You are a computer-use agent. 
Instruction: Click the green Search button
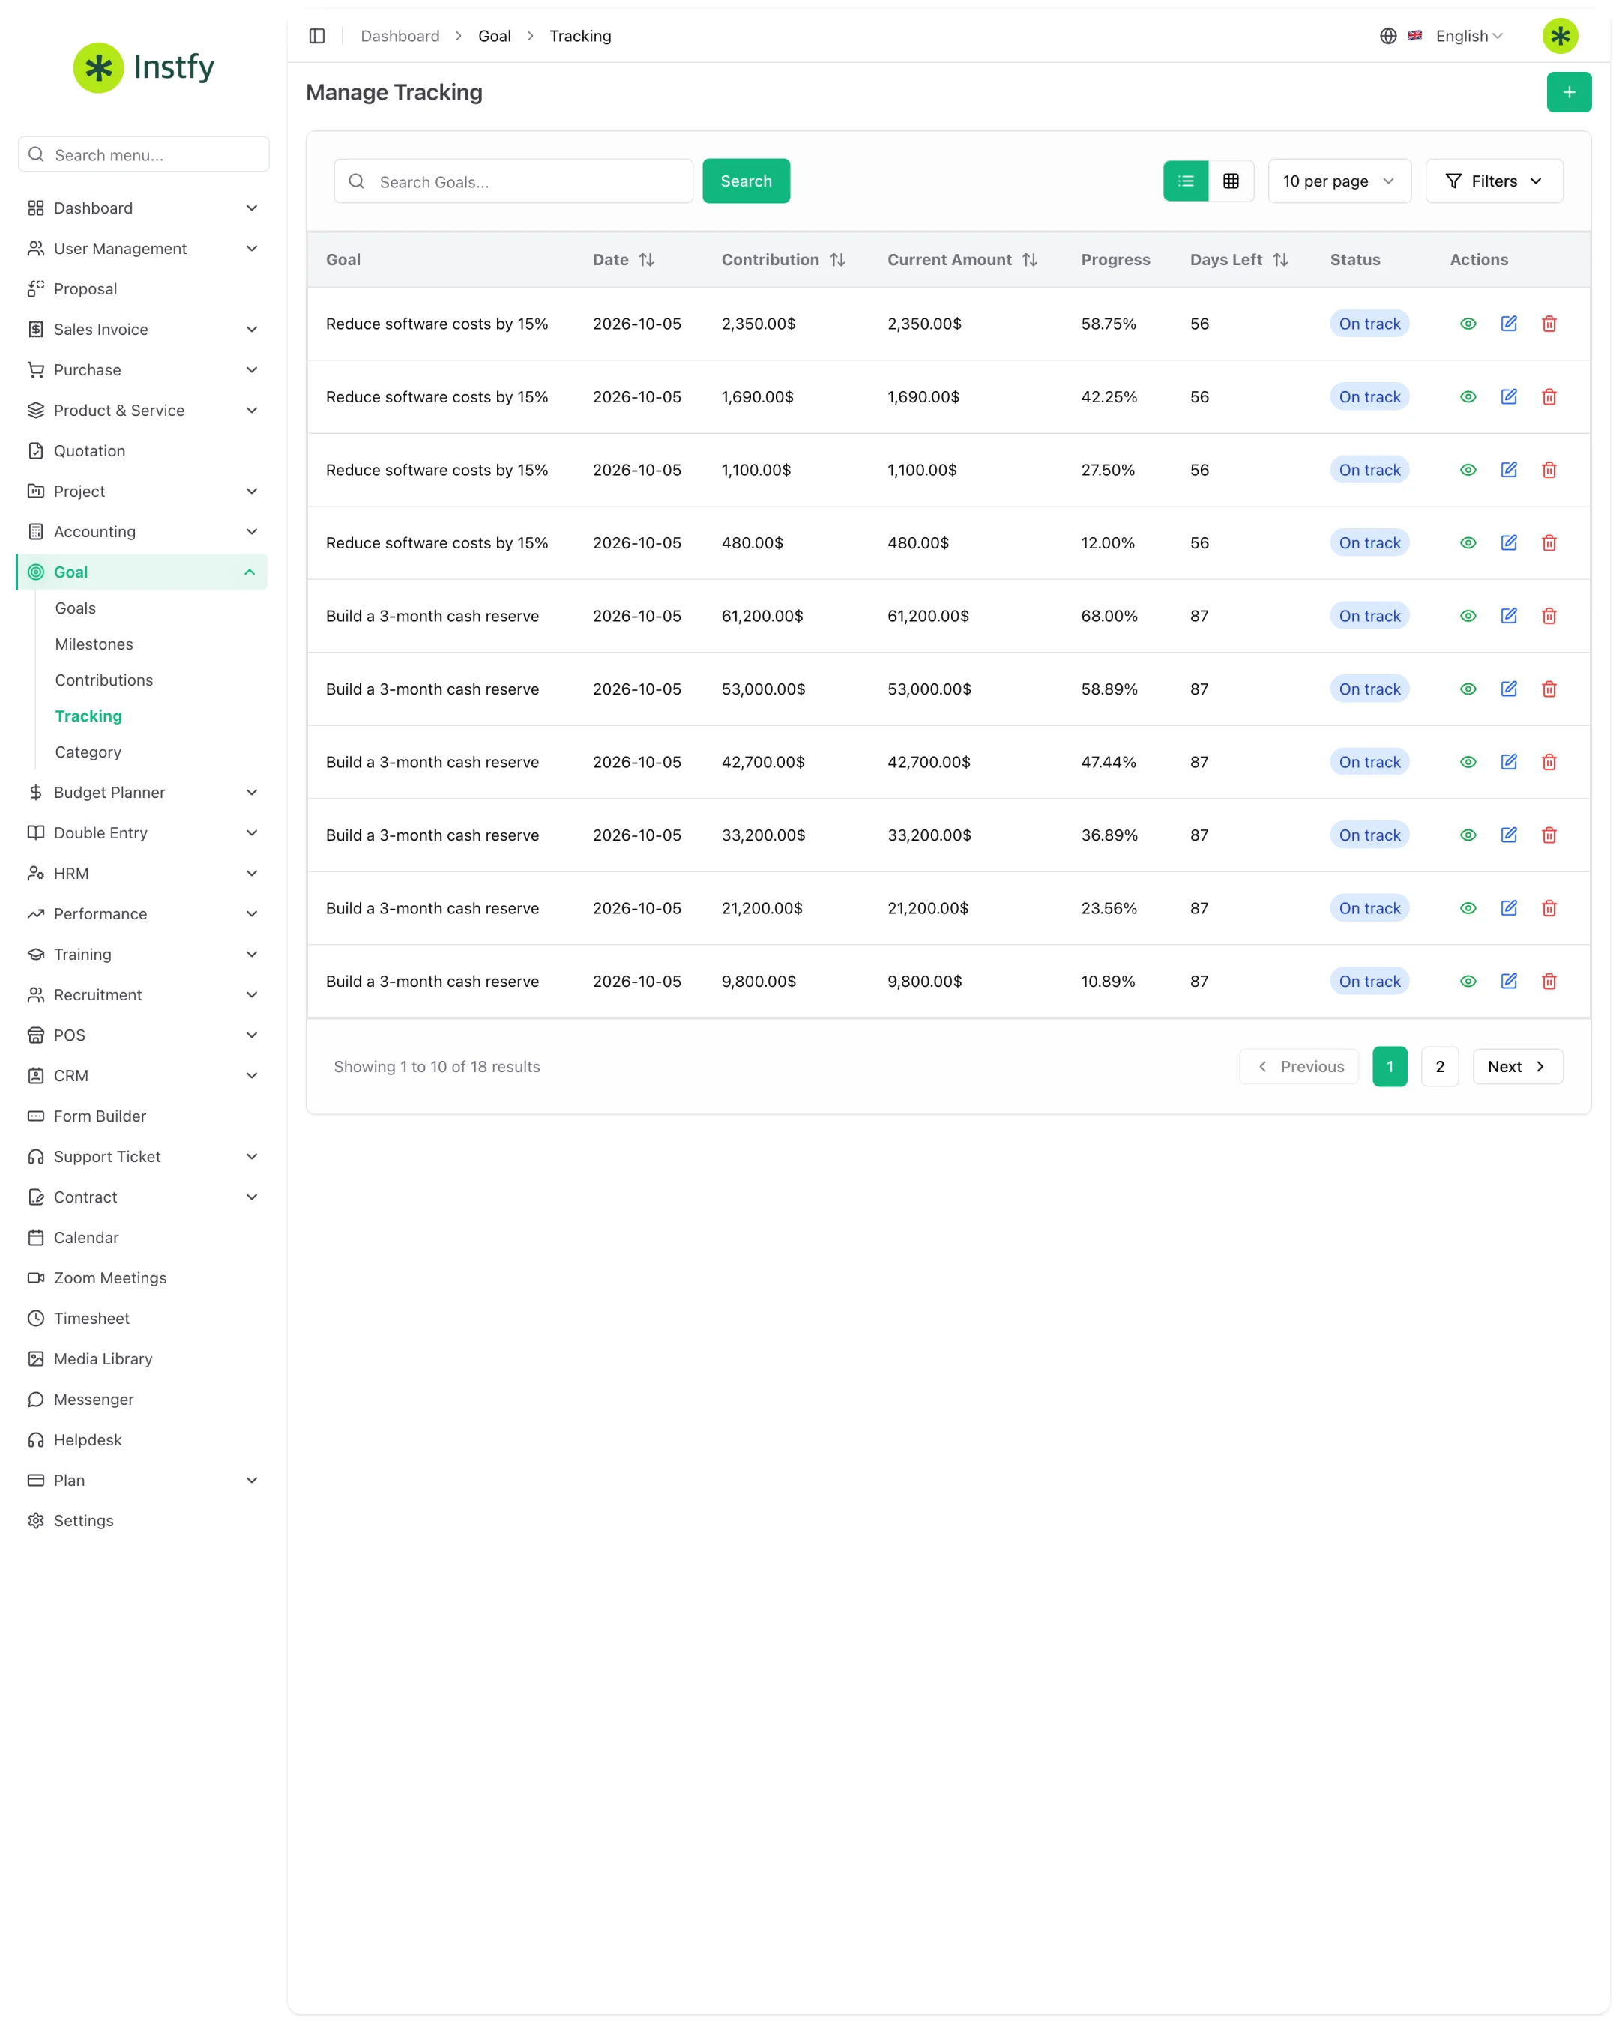(x=745, y=181)
